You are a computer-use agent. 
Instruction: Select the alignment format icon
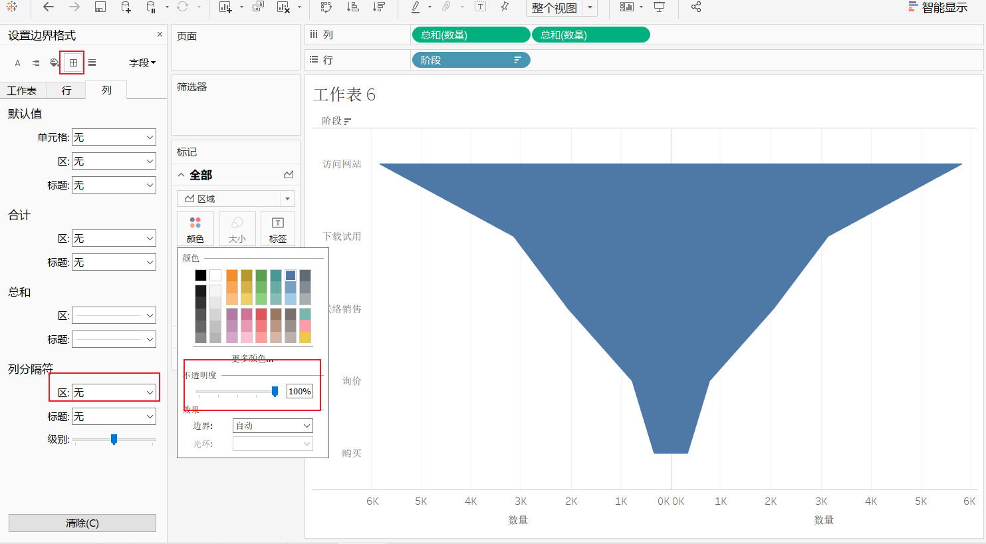pyautogui.click(x=36, y=63)
